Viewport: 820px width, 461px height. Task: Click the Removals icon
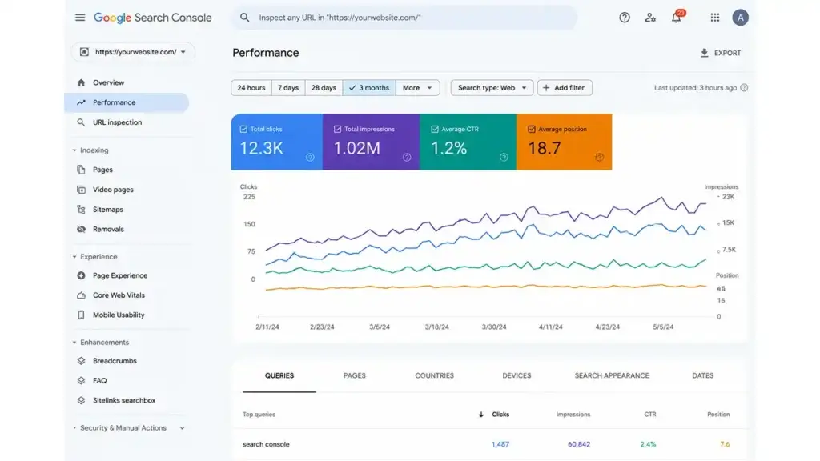[81, 230]
